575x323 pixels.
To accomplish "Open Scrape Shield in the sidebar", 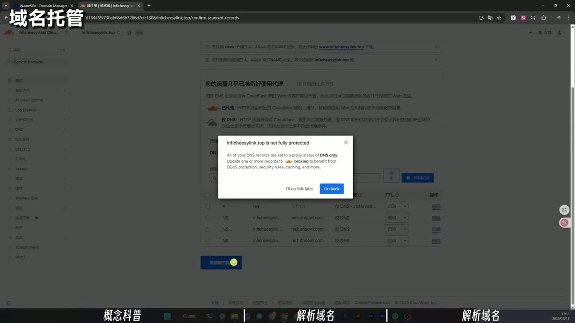I will coord(28,247).
